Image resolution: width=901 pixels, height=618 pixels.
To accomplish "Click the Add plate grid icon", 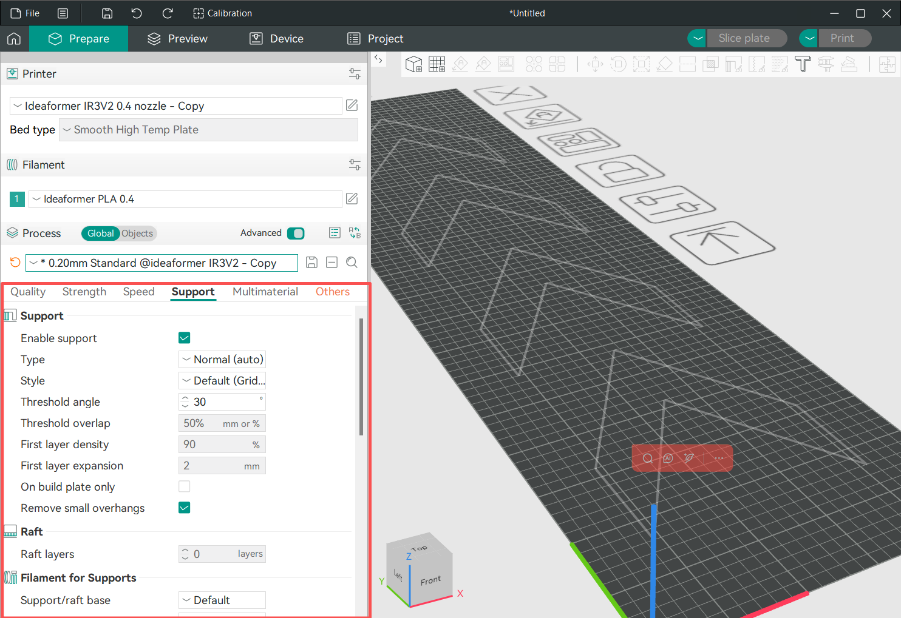I will (437, 64).
